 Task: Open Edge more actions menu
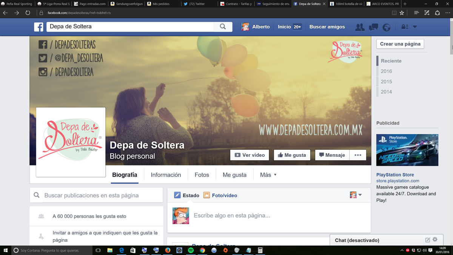pos(447,13)
